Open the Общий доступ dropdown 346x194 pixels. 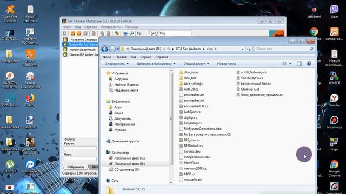[x=196, y=64]
